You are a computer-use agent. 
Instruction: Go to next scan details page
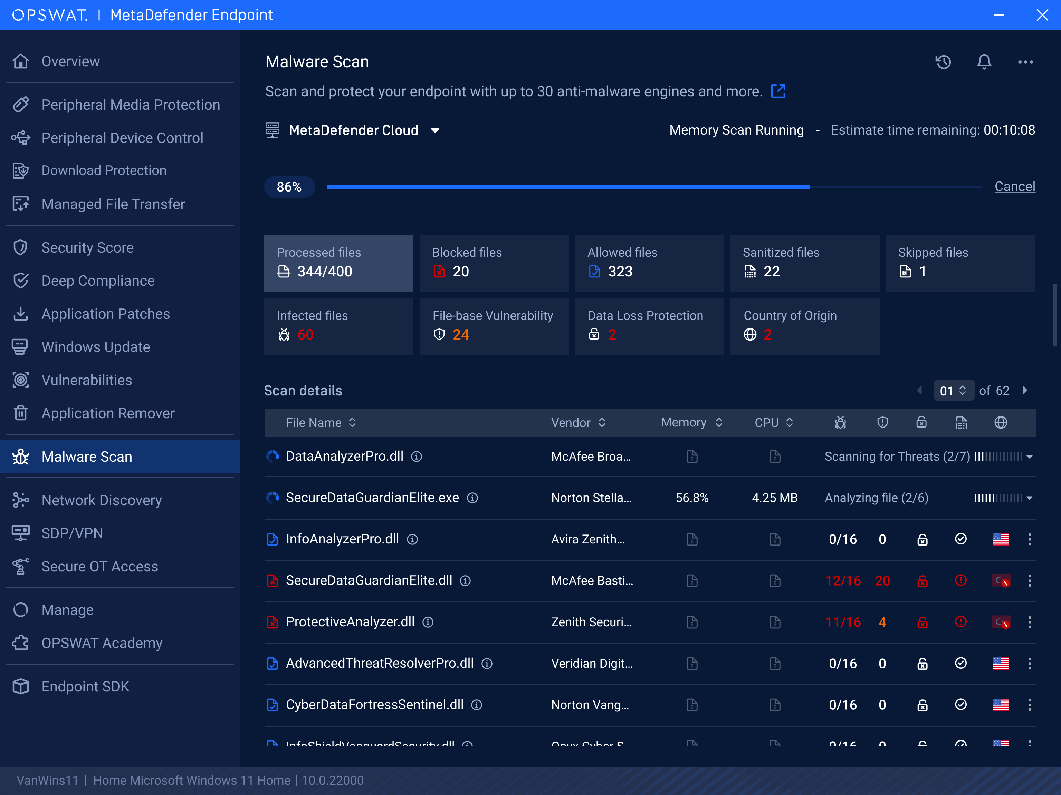tap(1024, 391)
